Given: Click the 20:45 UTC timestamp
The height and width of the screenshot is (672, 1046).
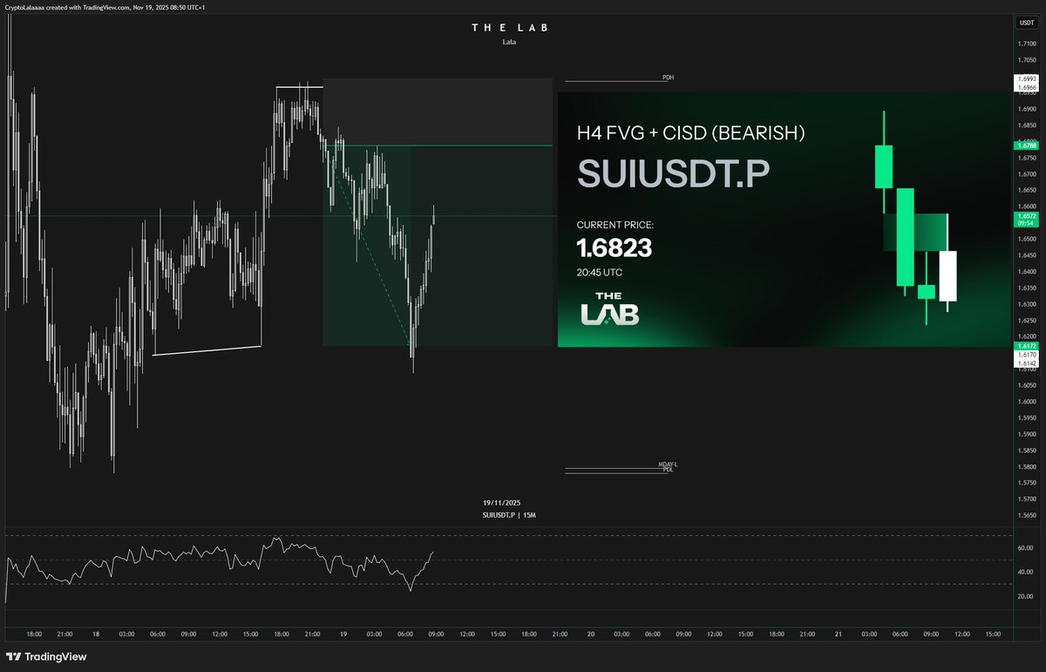Looking at the screenshot, I should [x=600, y=272].
